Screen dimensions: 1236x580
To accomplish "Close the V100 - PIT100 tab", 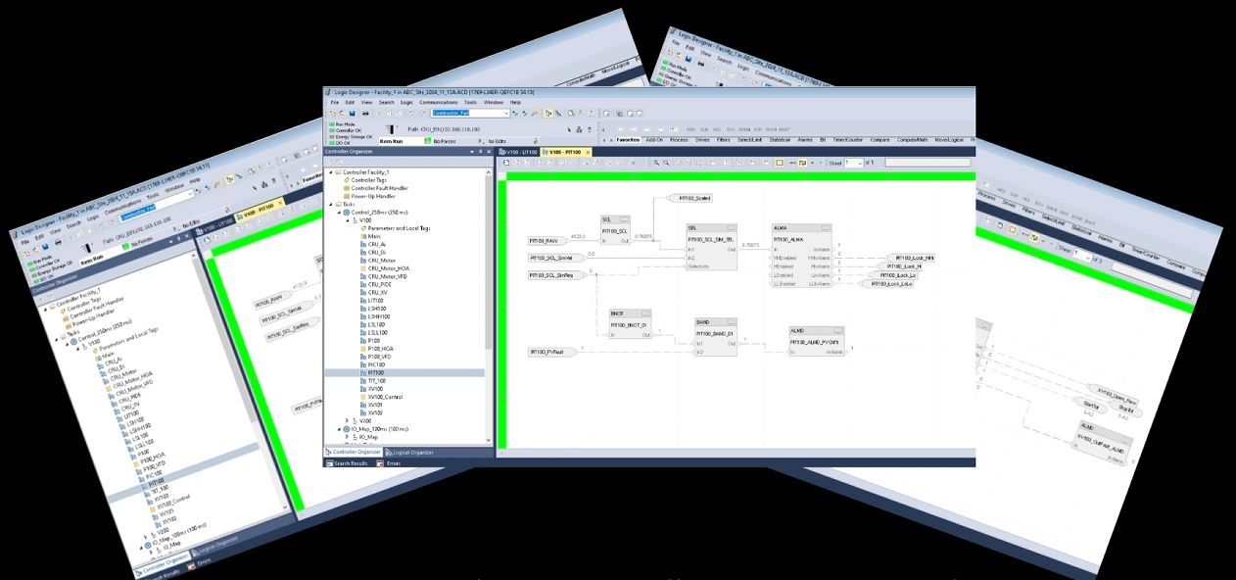I will (x=589, y=152).
